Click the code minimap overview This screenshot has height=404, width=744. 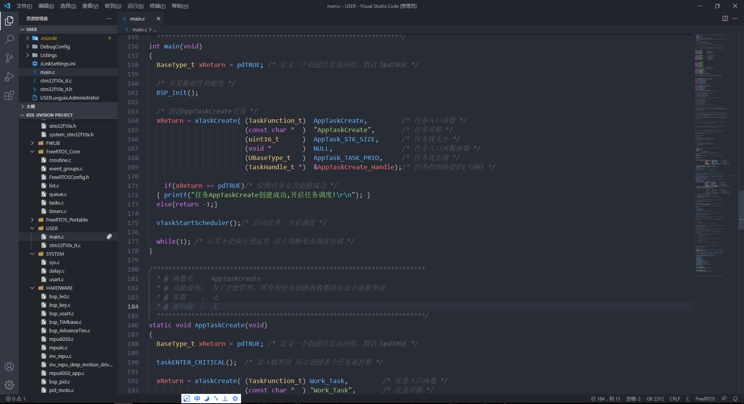pos(715,155)
